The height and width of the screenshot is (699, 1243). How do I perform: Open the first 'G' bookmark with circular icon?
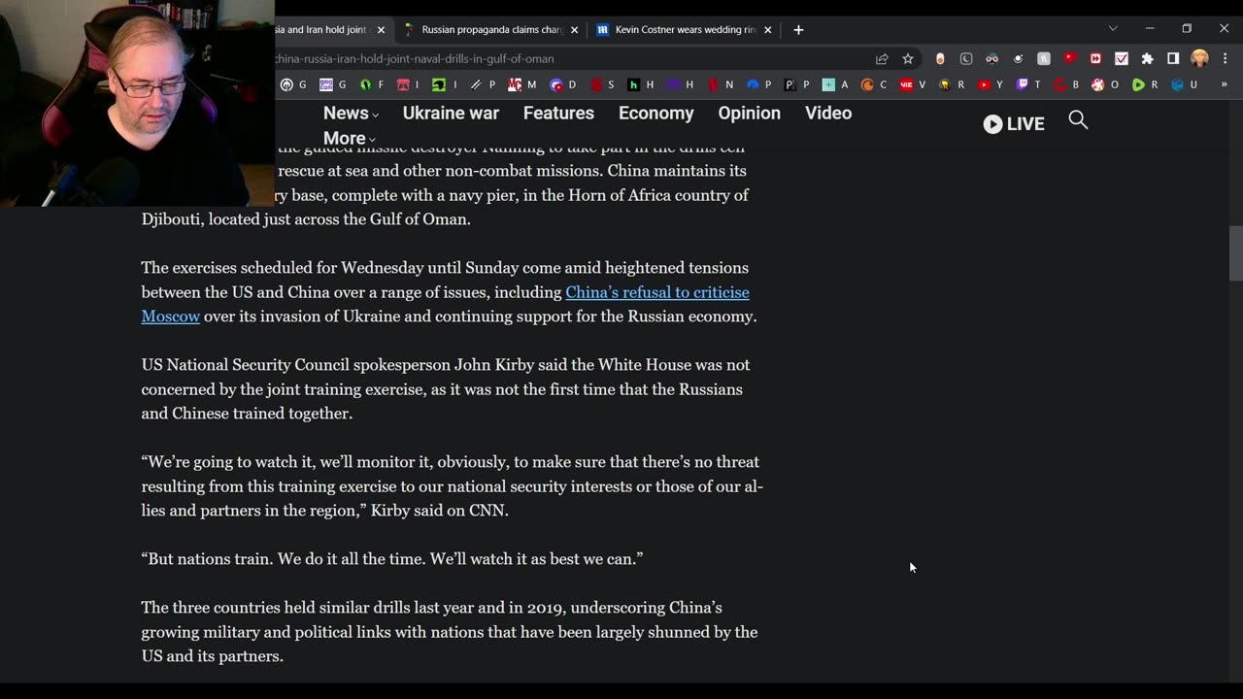tap(293, 84)
